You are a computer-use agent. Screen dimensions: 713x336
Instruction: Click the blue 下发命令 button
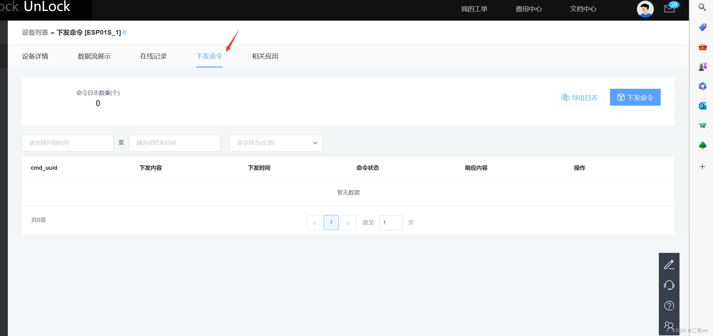[635, 97]
